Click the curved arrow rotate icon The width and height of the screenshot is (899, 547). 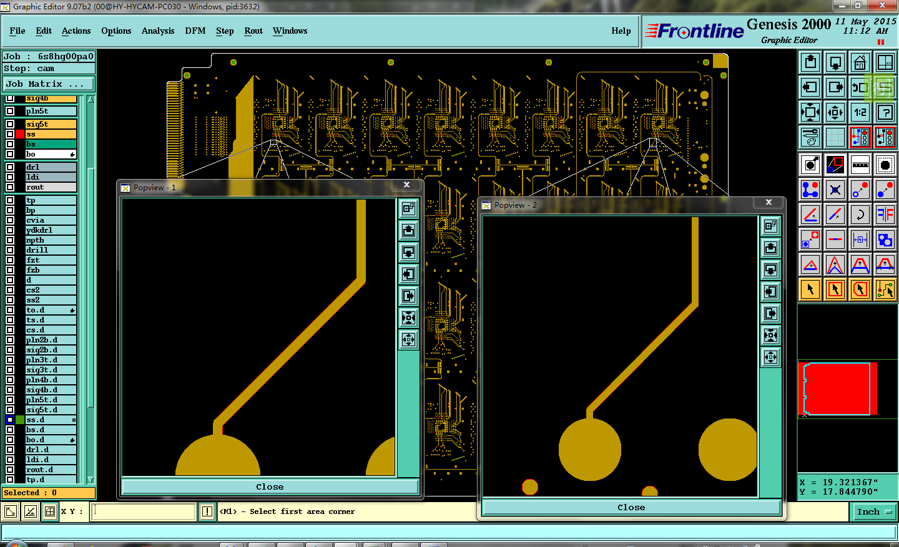(860, 215)
